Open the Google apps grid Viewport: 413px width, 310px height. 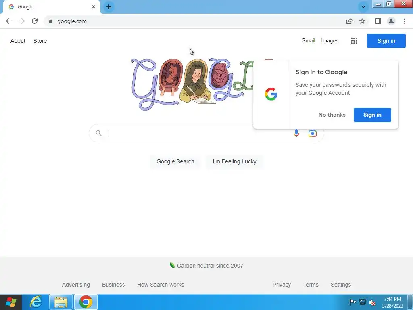click(x=354, y=41)
